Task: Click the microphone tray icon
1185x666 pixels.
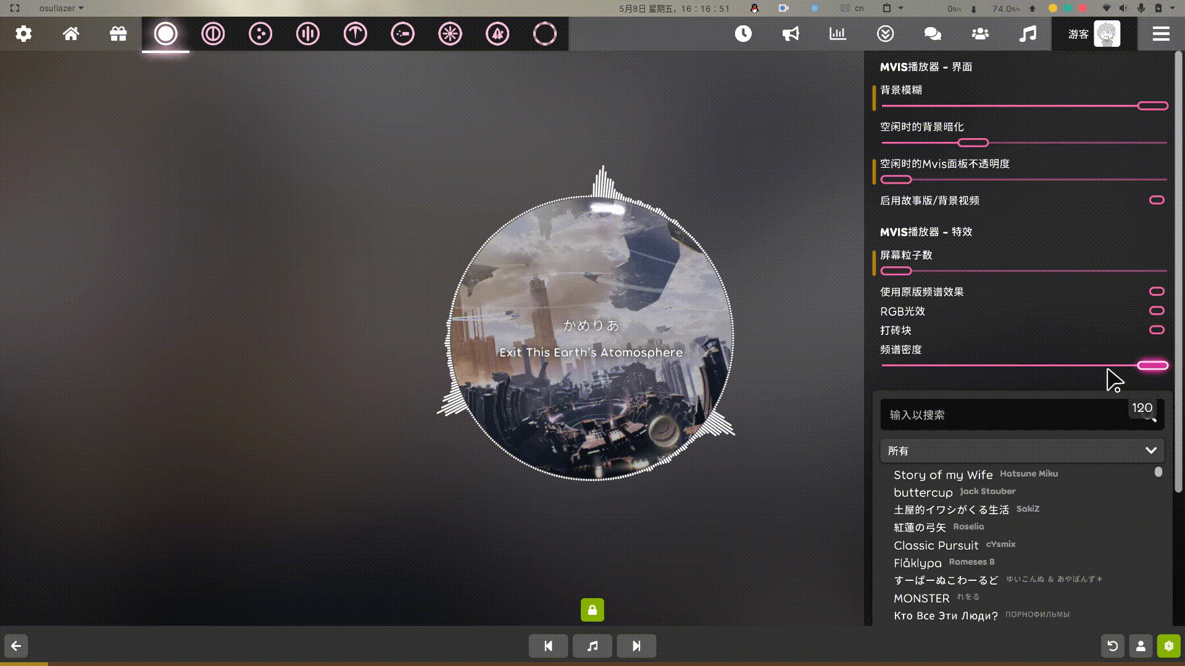Action: coord(1141,8)
